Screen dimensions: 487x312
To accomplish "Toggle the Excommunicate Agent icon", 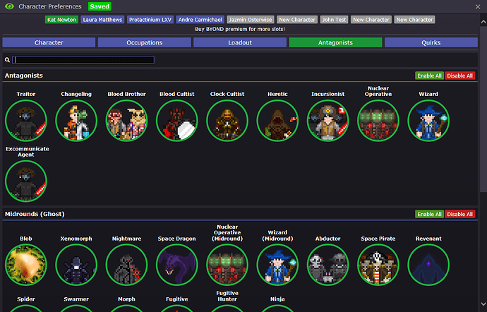I will (26, 181).
